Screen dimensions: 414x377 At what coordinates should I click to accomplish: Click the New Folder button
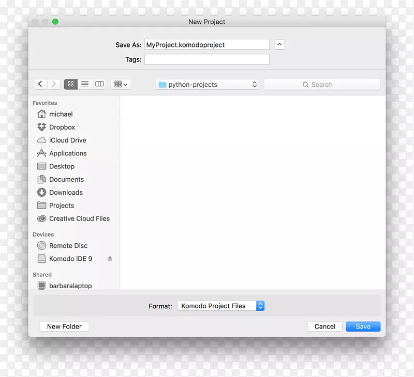coord(64,326)
